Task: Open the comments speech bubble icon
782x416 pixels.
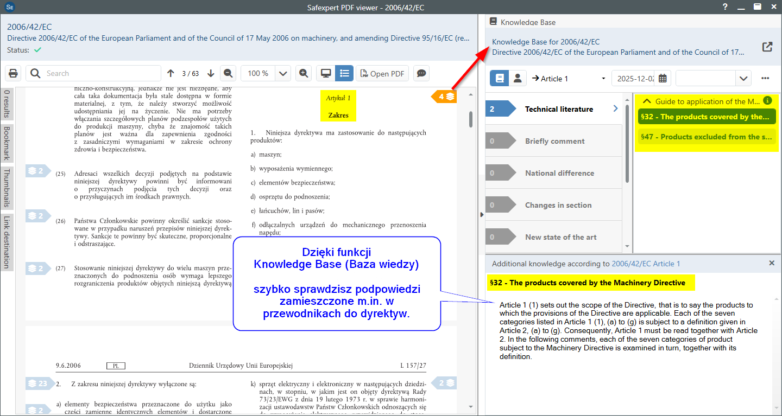Action: click(x=421, y=73)
